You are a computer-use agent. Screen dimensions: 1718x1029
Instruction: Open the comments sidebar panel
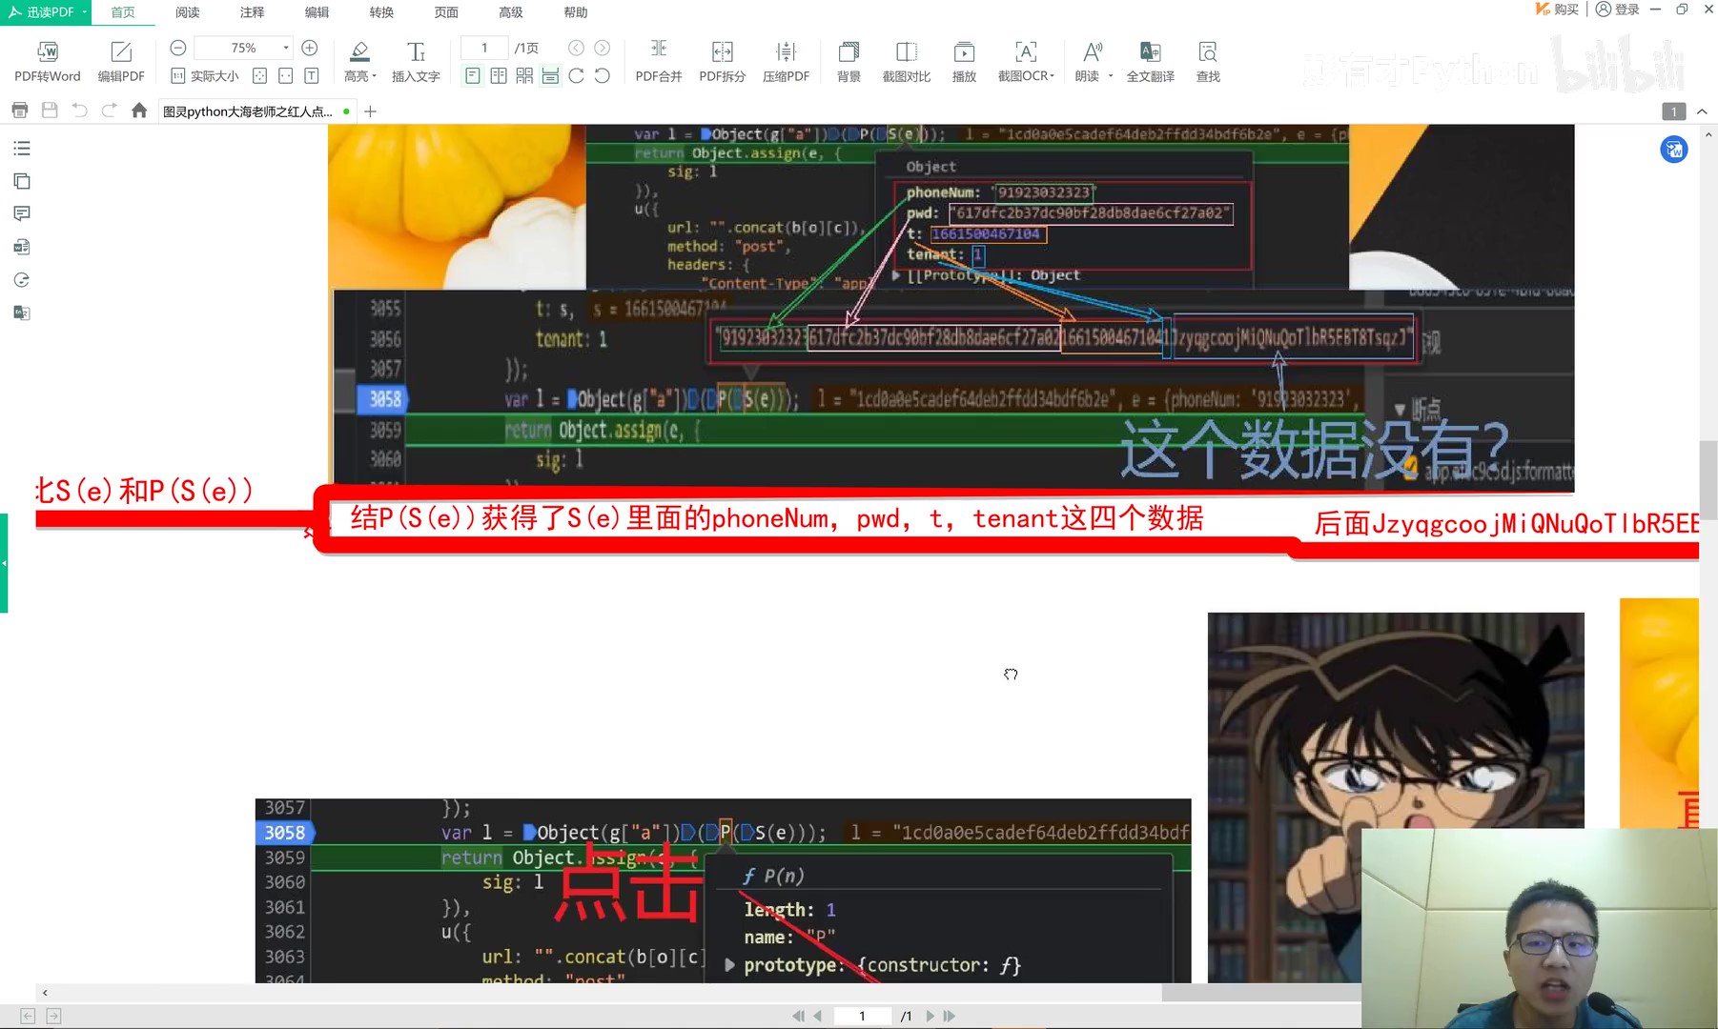22,213
